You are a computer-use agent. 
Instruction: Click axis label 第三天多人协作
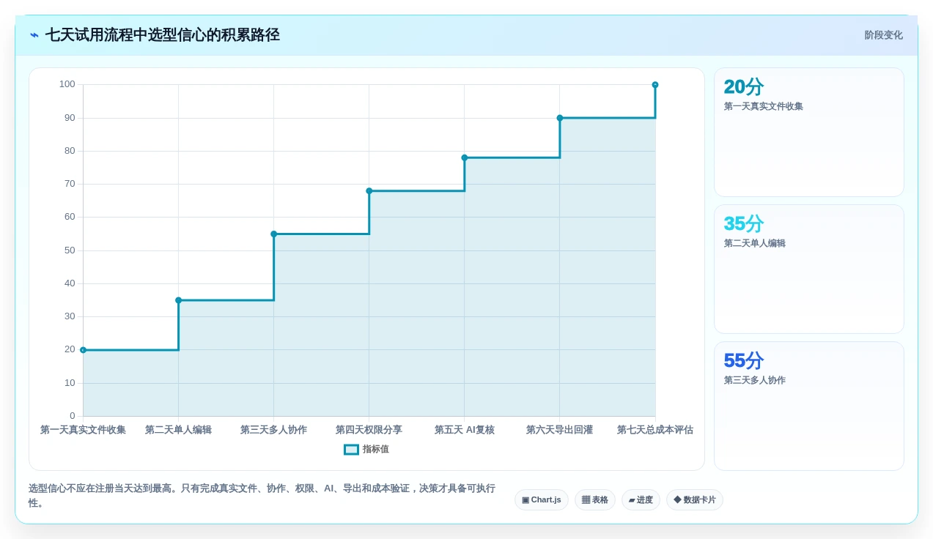tap(273, 430)
